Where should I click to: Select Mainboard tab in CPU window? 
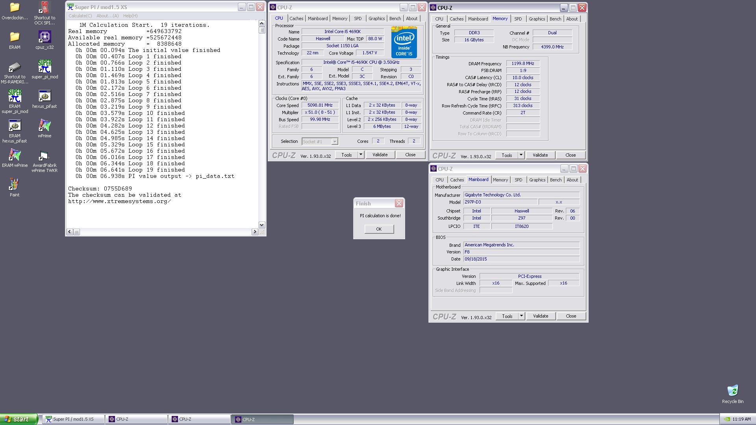(317, 18)
